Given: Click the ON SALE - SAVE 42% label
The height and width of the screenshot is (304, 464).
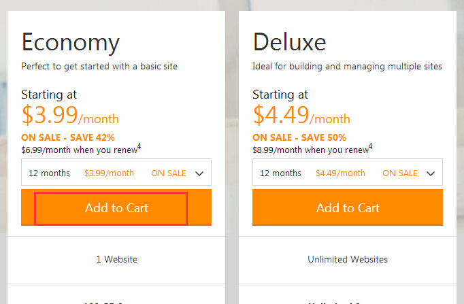Looking at the screenshot, I should pyautogui.click(x=68, y=137).
